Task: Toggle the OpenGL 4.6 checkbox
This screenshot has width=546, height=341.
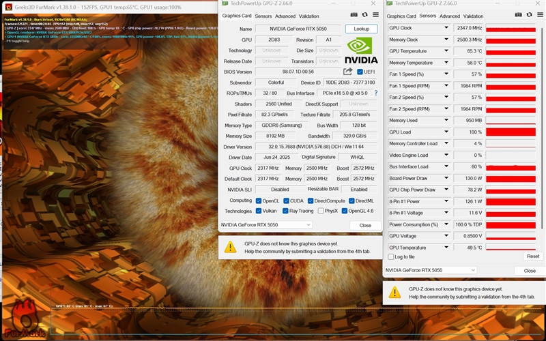Action: click(345, 211)
